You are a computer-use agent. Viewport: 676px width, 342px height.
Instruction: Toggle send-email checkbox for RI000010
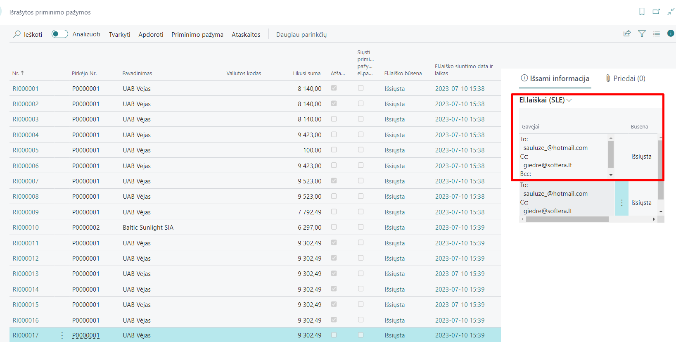click(361, 227)
